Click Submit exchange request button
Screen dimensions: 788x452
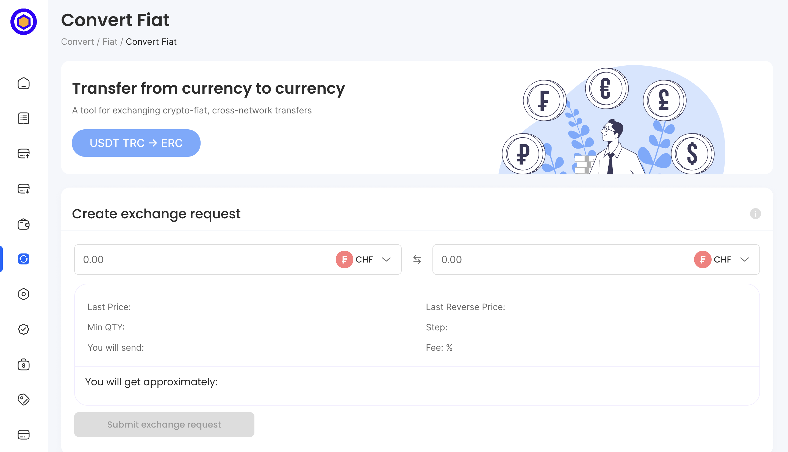pyautogui.click(x=164, y=424)
